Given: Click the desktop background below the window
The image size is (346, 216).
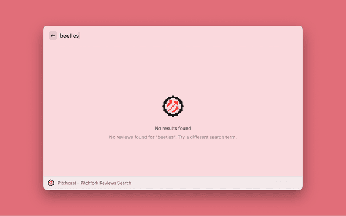Looking at the screenshot, I should (x=173, y=204).
